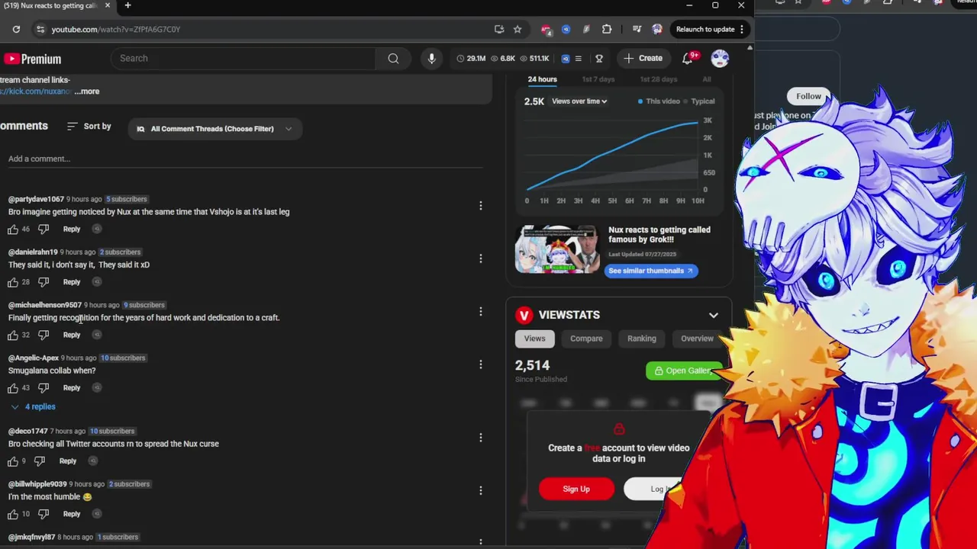
Task: Click the Follow button in background window
Action: [808, 96]
